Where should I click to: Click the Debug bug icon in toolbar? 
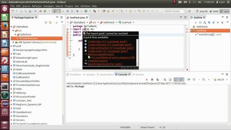[x=77, y=11]
